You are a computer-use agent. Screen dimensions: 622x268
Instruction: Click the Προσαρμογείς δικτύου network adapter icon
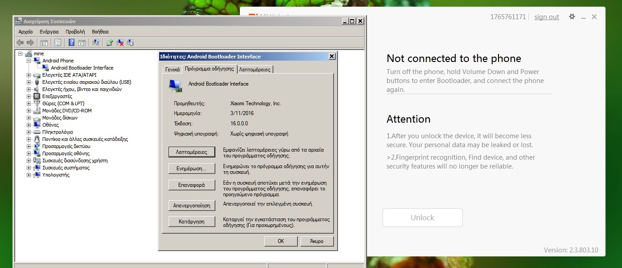click(x=37, y=146)
